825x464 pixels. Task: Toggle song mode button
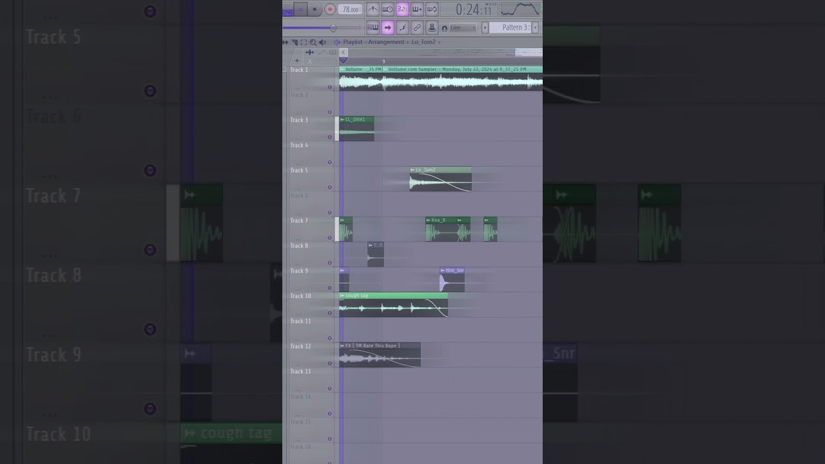[x=287, y=12]
